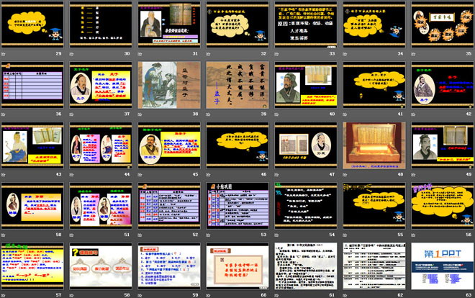Screen dimensions: 475x298
Task: Select slide 63 thumbnail showing 第1PPT logo
Action: (443, 266)
